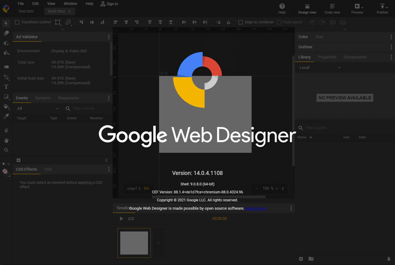The image size is (395, 265).
Task: Open the Local library dropdown
Action: pos(320,67)
